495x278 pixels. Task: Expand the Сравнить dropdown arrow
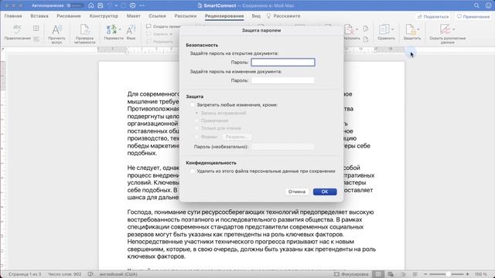coord(392,29)
